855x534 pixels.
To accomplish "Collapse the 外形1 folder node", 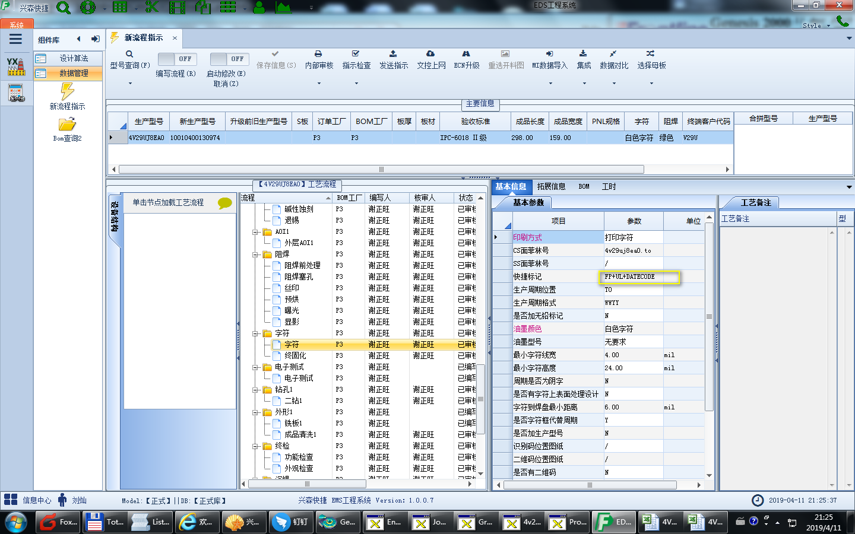I will [255, 412].
